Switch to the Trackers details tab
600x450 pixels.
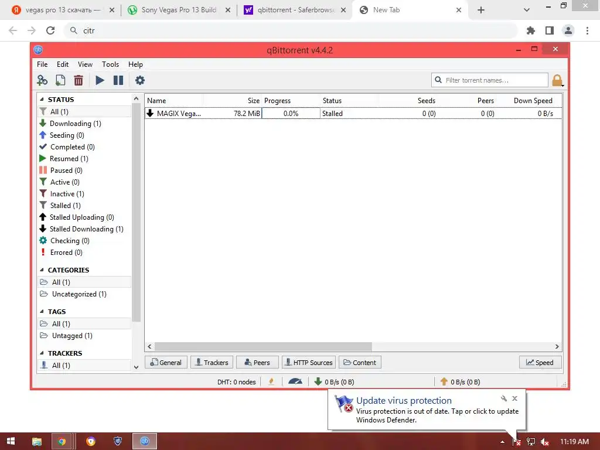212,362
